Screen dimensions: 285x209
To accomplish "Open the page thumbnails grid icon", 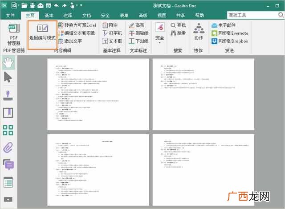I will tap(8, 130).
